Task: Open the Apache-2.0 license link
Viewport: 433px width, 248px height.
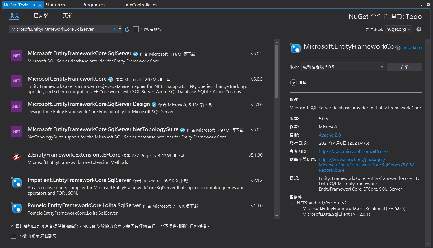Action: [x=330, y=135]
